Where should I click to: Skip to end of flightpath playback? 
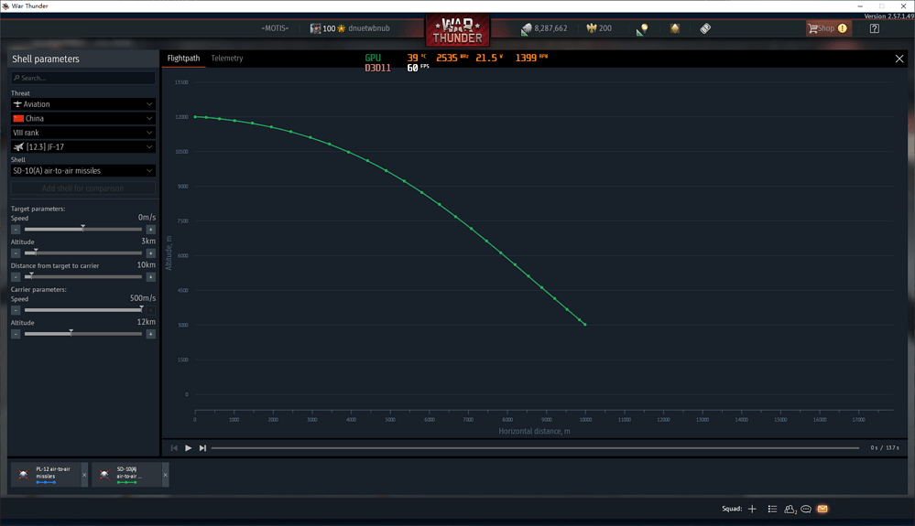[x=202, y=448]
